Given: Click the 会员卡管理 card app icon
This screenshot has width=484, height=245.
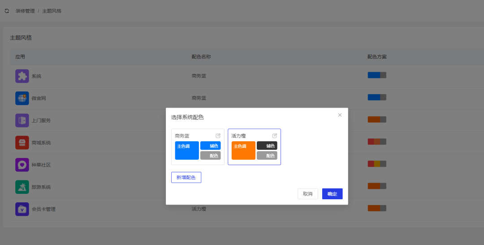Looking at the screenshot, I should [22, 209].
